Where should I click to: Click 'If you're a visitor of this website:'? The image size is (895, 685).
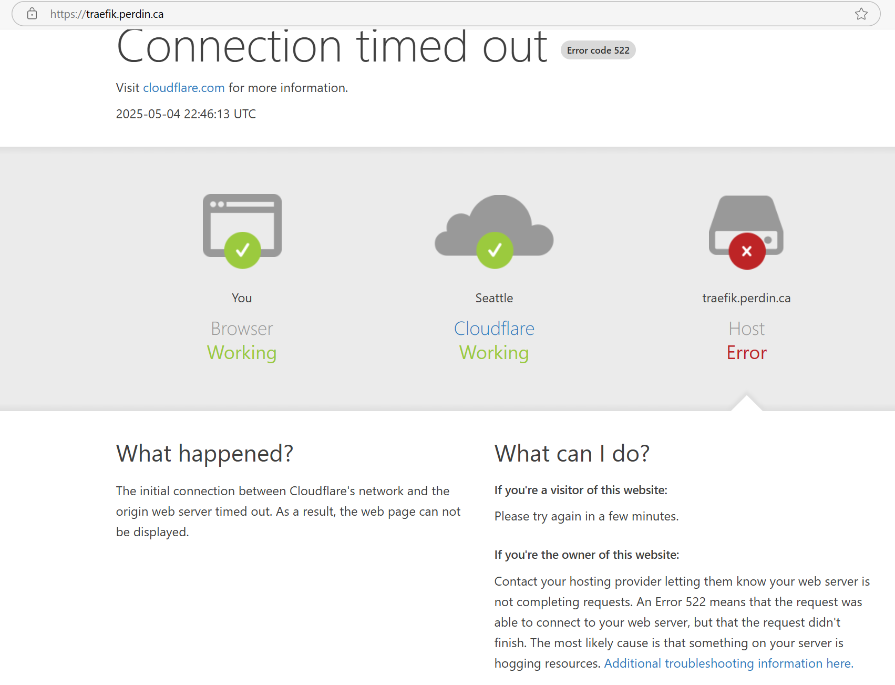tap(581, 490)
